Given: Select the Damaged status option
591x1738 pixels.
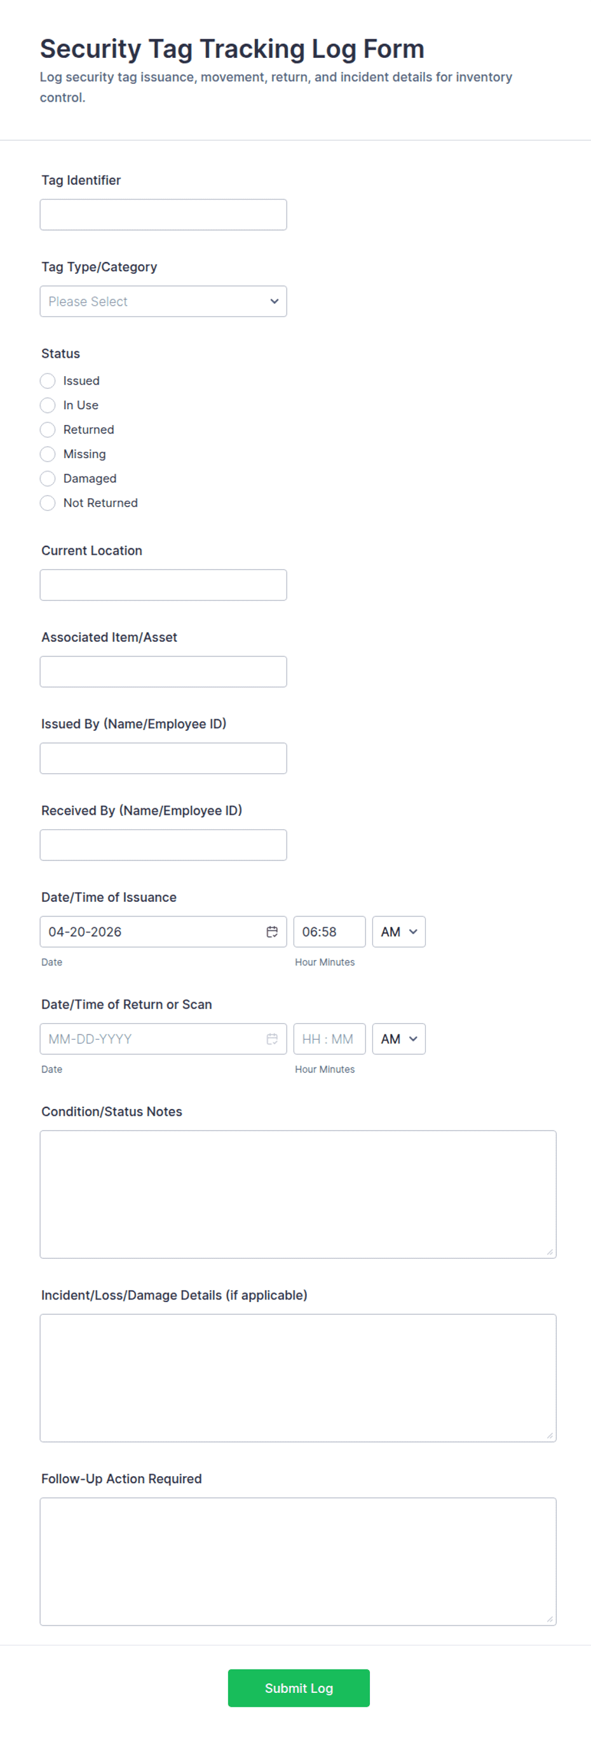Looking at the screenshot, I should click(x=48, y=479).
